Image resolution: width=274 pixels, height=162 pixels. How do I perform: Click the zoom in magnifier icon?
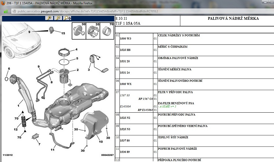pos(49,18)
